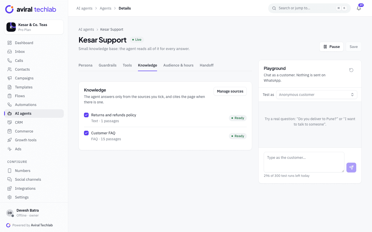Select the Knowledge tab

(x=148, y=65)
